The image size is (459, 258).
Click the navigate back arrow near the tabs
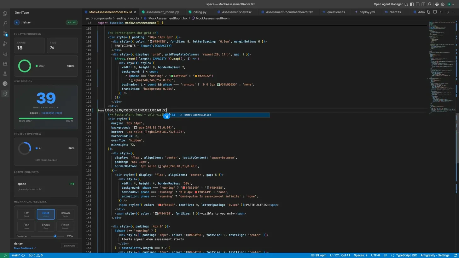tap(441, 12)
